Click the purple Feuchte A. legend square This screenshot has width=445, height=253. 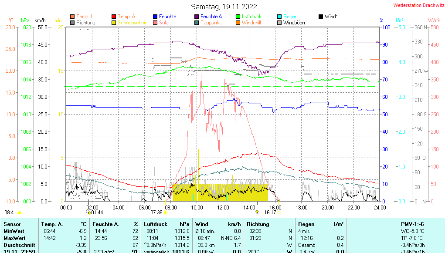click(197, 17)
